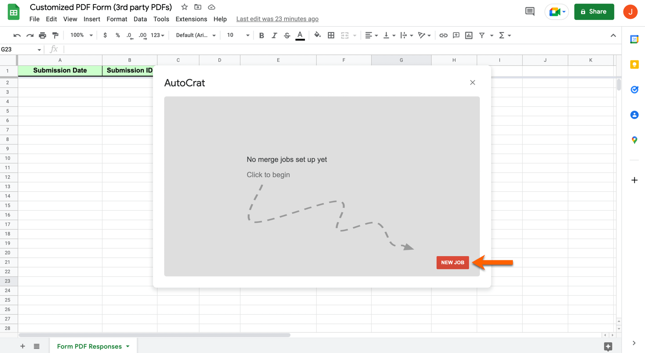
Task: Open the font family dropdown
Action: pyautogui.click(x=196, y=35)
